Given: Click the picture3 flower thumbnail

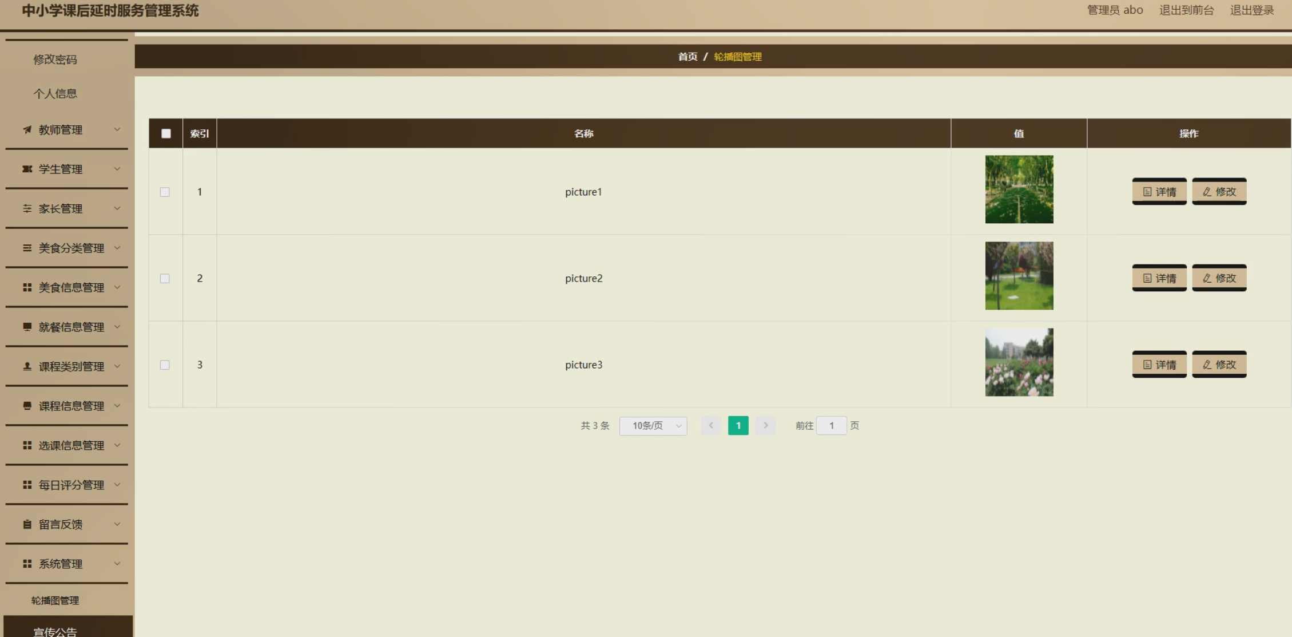Looking at the screenshot, I should click(x=1019, y=362).
